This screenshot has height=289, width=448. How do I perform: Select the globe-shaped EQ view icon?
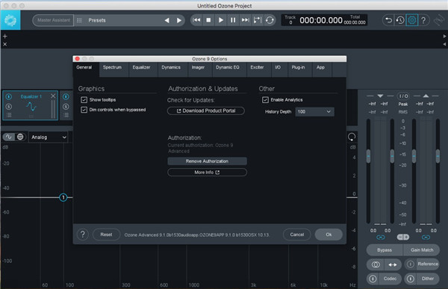[20, 137]
